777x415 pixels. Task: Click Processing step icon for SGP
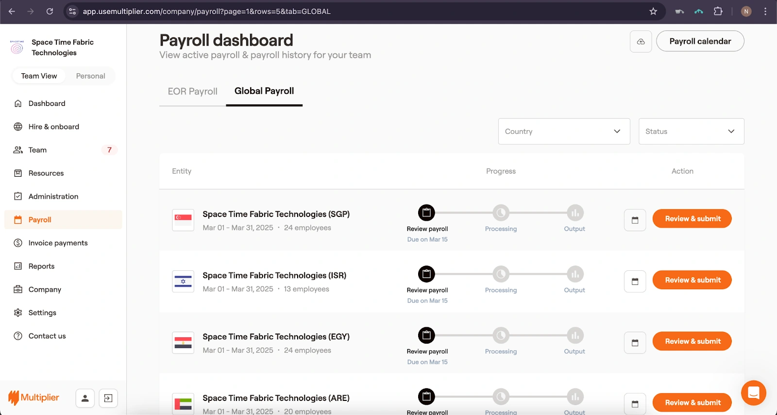(501, 213)
